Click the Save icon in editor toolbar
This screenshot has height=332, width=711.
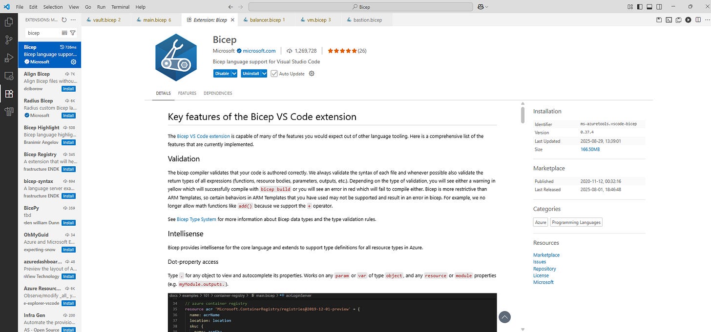coord(659,20)
